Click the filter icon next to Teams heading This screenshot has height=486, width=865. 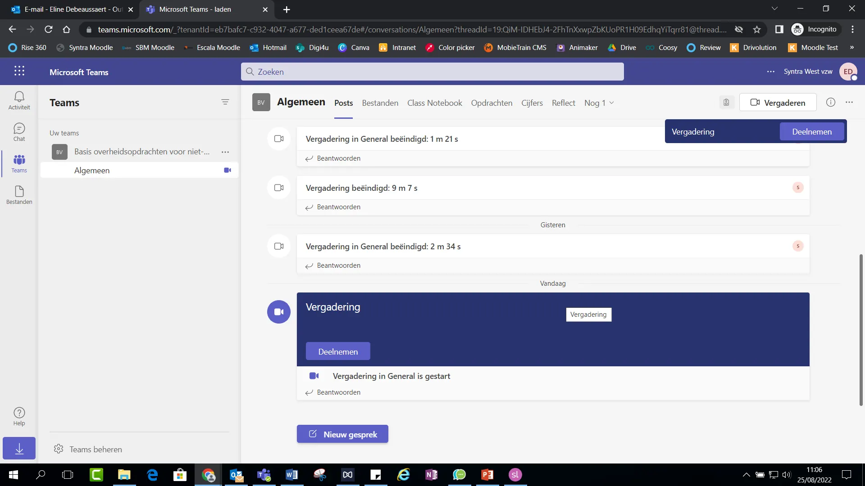pos(225,102)
